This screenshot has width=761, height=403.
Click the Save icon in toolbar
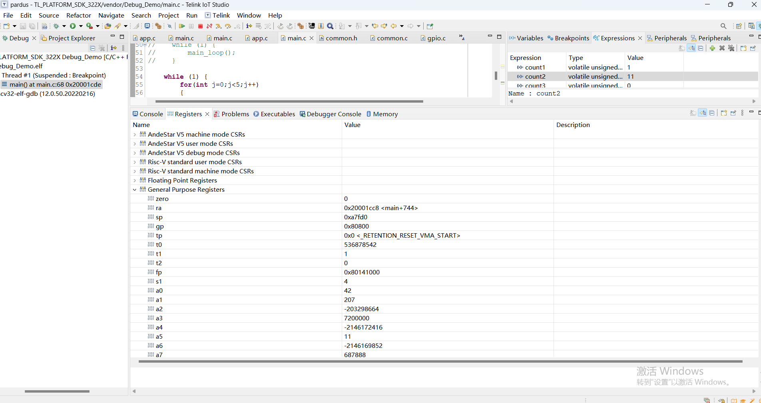click(x=23, y=26)
